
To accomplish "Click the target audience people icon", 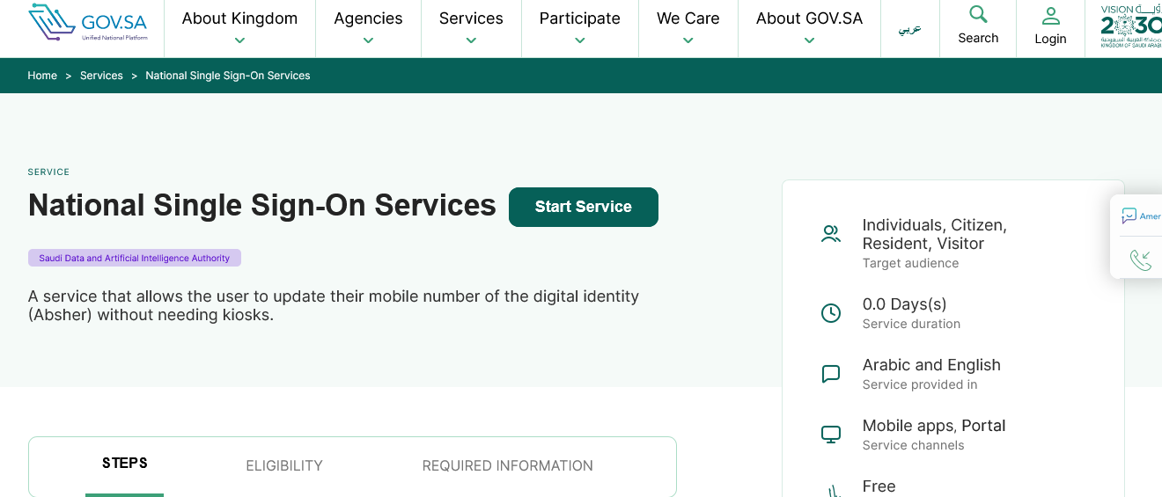I will tap(831, 234).
